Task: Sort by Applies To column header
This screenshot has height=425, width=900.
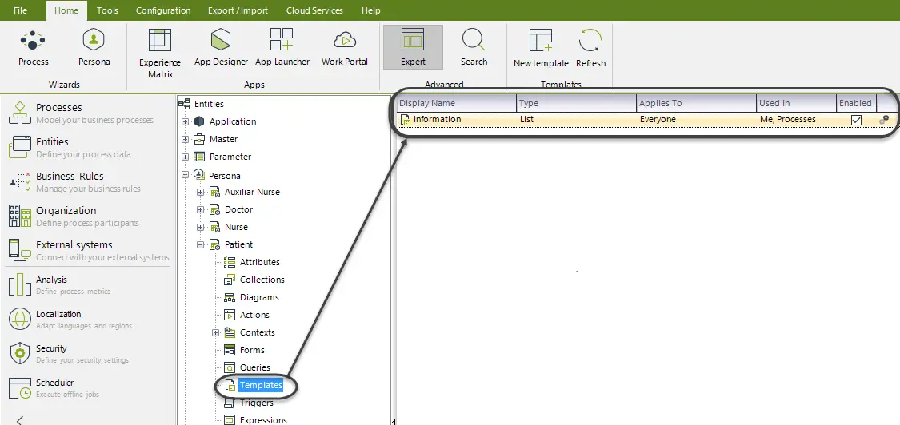Action: click(696, 103)
